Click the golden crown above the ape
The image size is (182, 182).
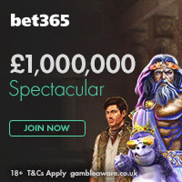(x=142, y=129)
